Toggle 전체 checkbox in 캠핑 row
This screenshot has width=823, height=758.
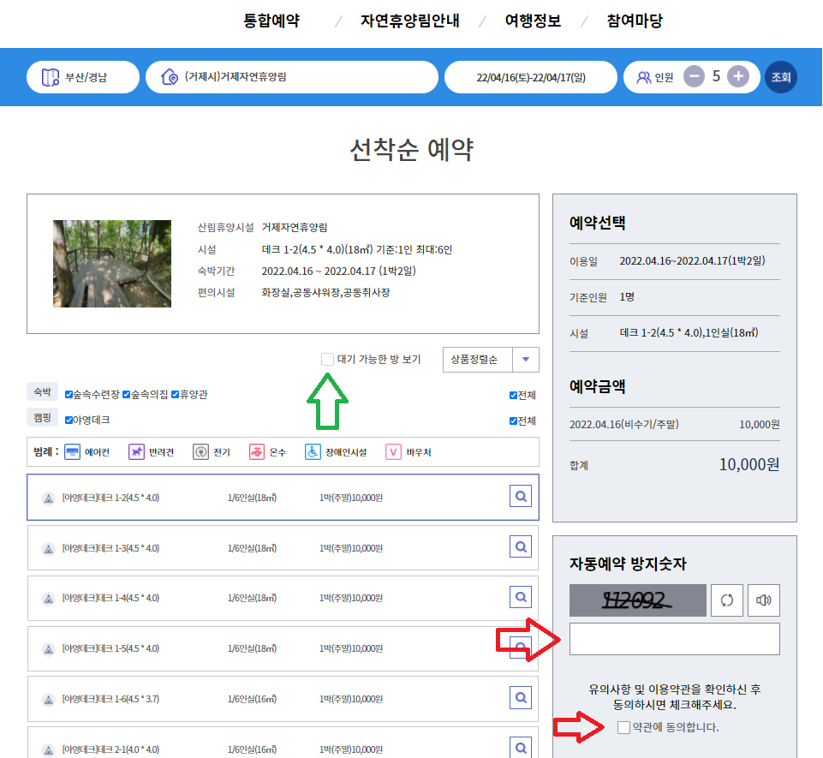pos(513,421)
